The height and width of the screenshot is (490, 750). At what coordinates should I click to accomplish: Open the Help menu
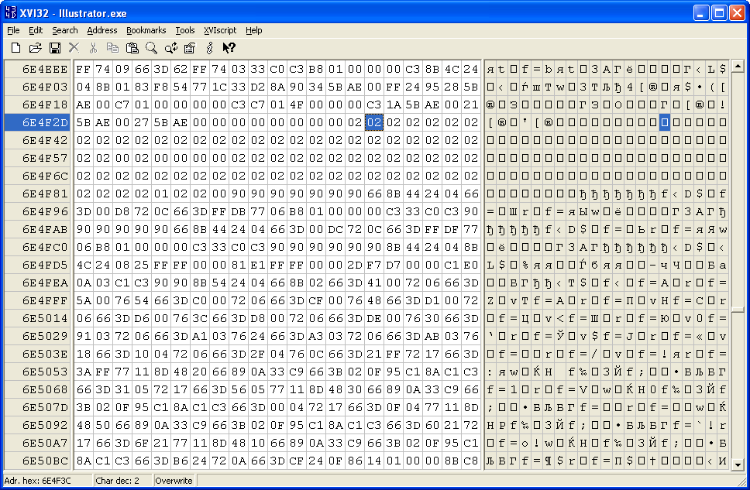(253, 30)
